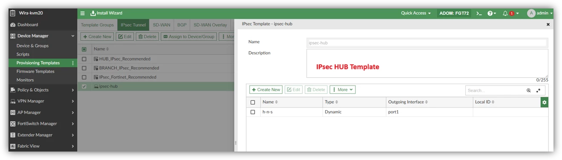Expand the VPN Manager section
This screenshot has width=562, height=160.
pyautogui.click(x=73, y=101)
